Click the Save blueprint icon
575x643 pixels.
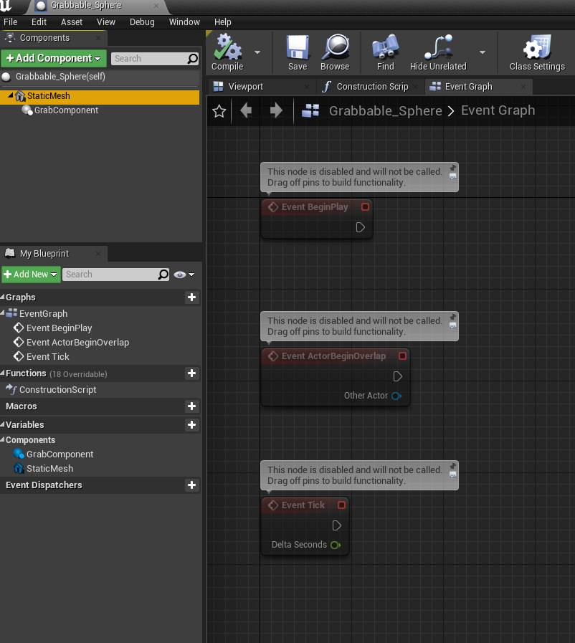(x=298, y=48)
